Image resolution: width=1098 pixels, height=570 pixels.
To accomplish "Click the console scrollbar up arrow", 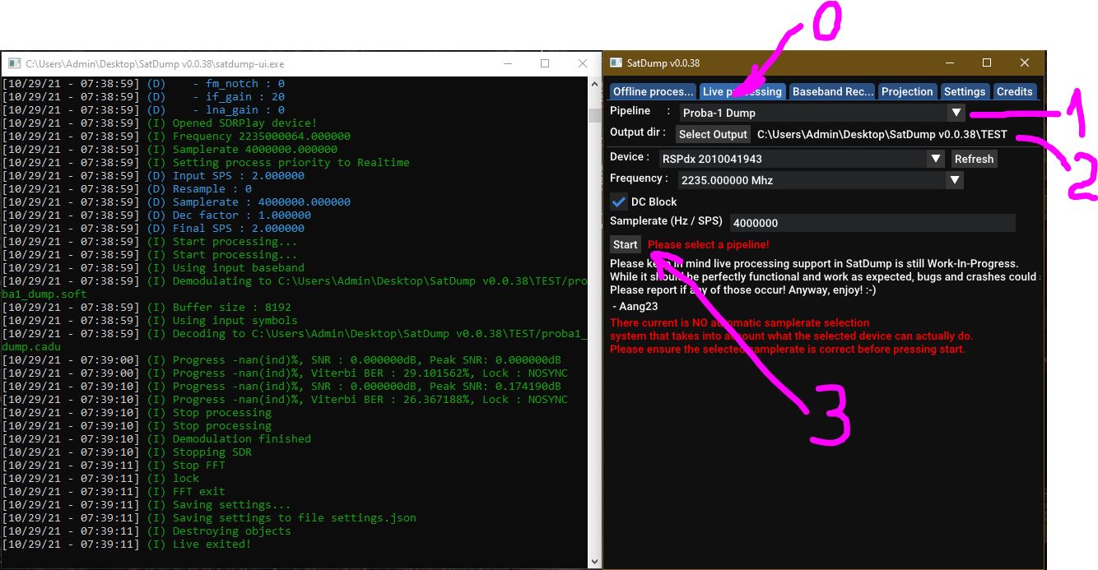I will coord(594,84).
